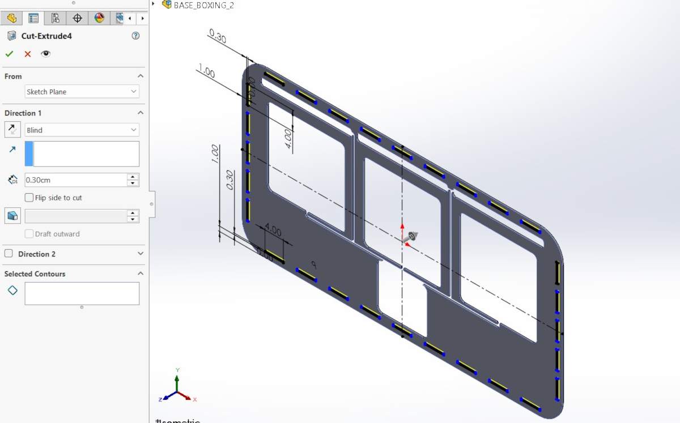
Task: Click the disabled draft angle field
Action: [76, 216]
